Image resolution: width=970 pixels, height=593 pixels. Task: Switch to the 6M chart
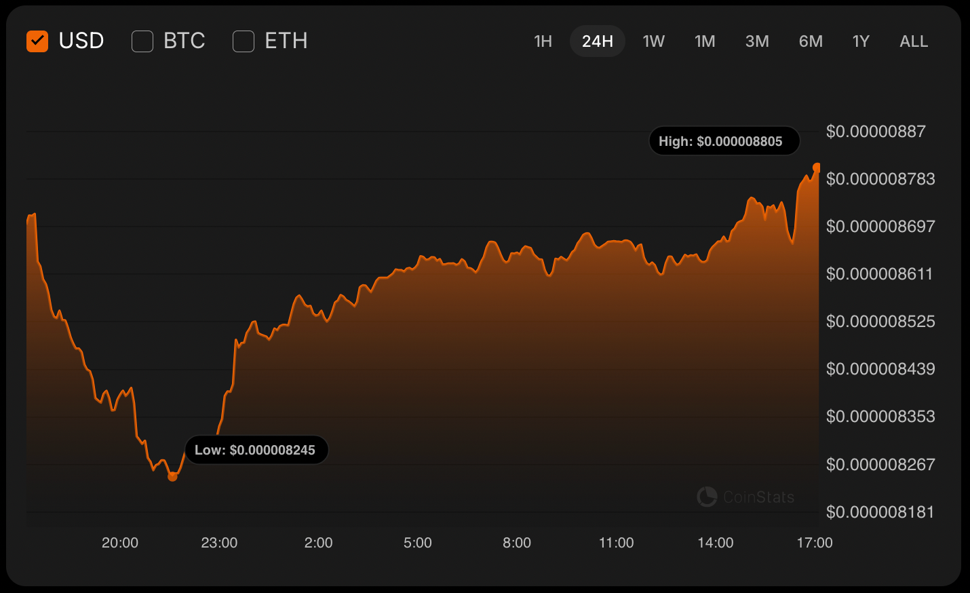tap(811, 41)
